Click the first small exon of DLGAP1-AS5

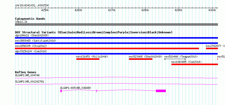[61, 91]
